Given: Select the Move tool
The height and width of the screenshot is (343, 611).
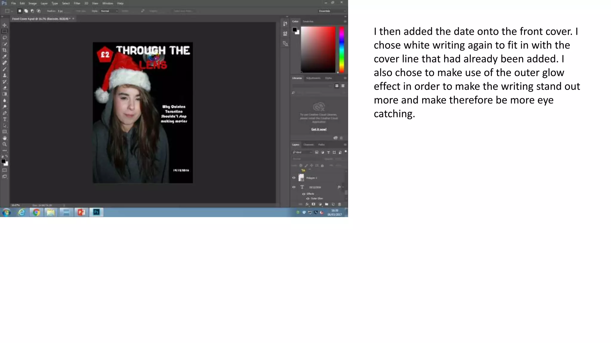Looking at the screenshot, I should (4, 25).
